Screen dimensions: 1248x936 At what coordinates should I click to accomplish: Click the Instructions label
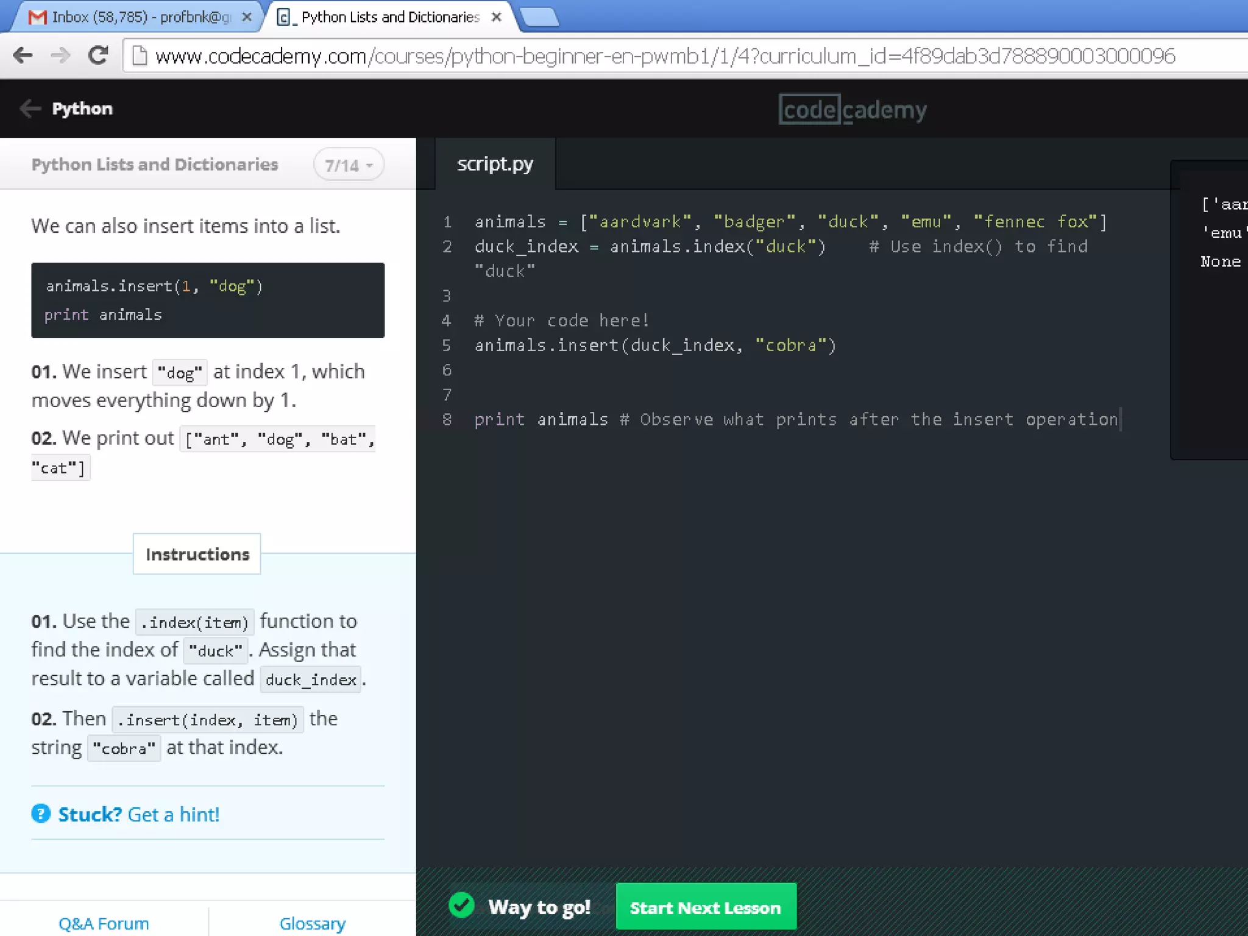click(197, 554)
